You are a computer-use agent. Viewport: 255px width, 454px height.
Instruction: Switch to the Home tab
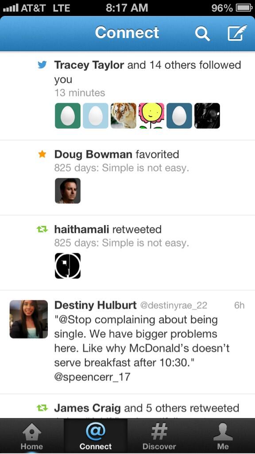coord(32,436)
